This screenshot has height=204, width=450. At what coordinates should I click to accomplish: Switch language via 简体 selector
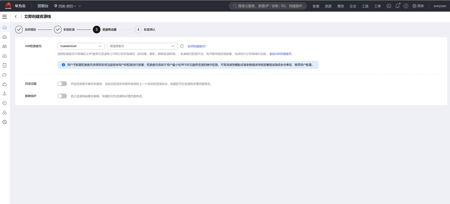[x=418, y=6]
